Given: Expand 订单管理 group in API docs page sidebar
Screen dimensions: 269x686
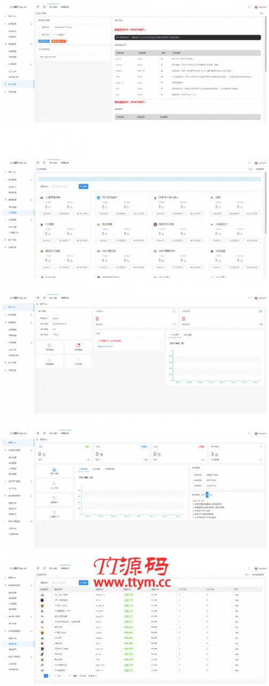Looking at the screenshot, I should pos(17,65).
